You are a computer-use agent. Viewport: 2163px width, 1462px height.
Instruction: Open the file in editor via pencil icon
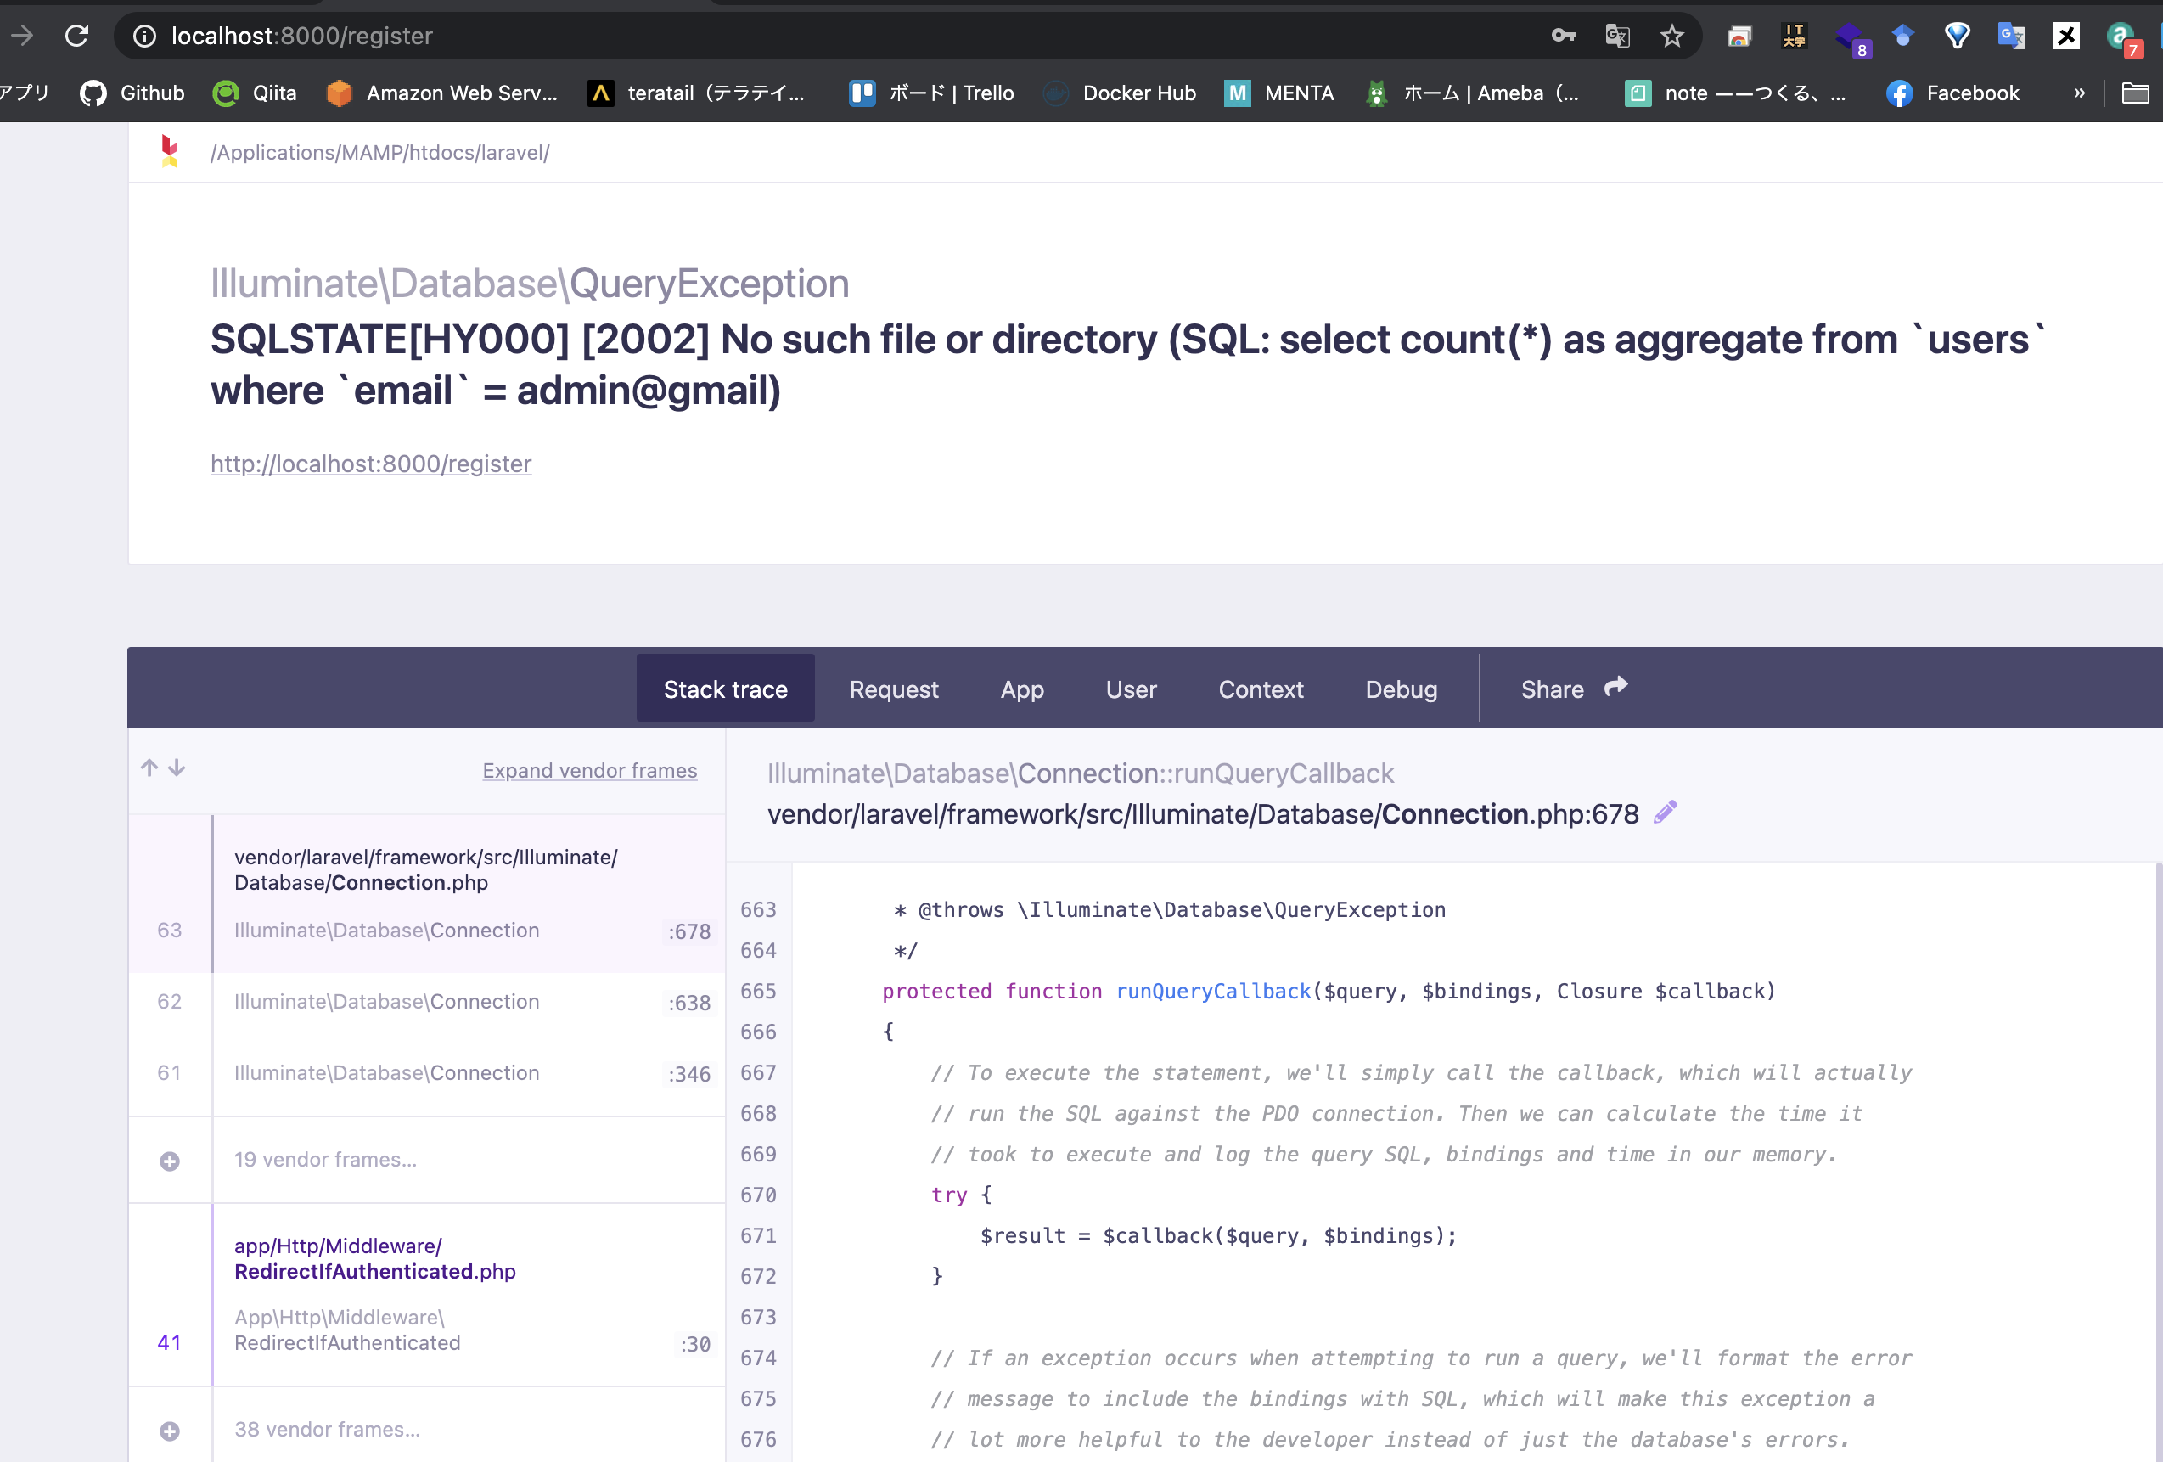(1665, 813)
